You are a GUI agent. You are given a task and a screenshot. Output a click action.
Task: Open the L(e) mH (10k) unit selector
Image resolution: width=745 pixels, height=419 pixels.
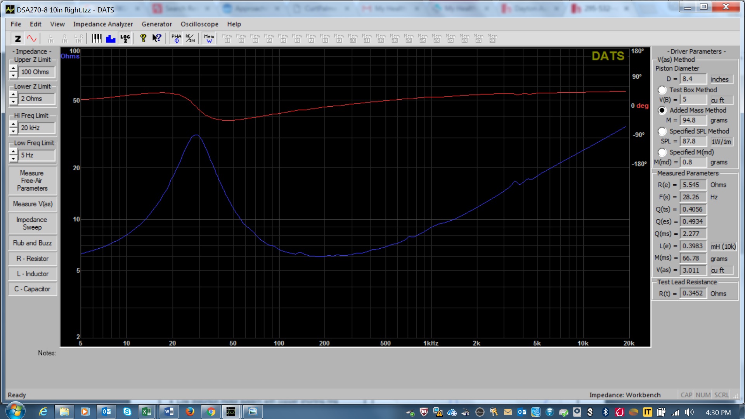tap(723, 246)
